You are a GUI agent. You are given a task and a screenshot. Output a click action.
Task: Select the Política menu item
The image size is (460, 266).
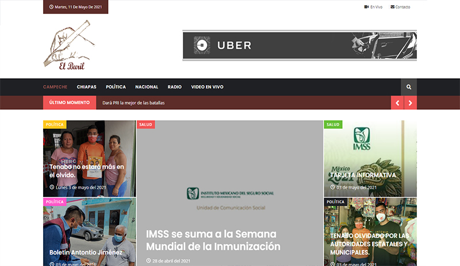click(x=116, y=87)
